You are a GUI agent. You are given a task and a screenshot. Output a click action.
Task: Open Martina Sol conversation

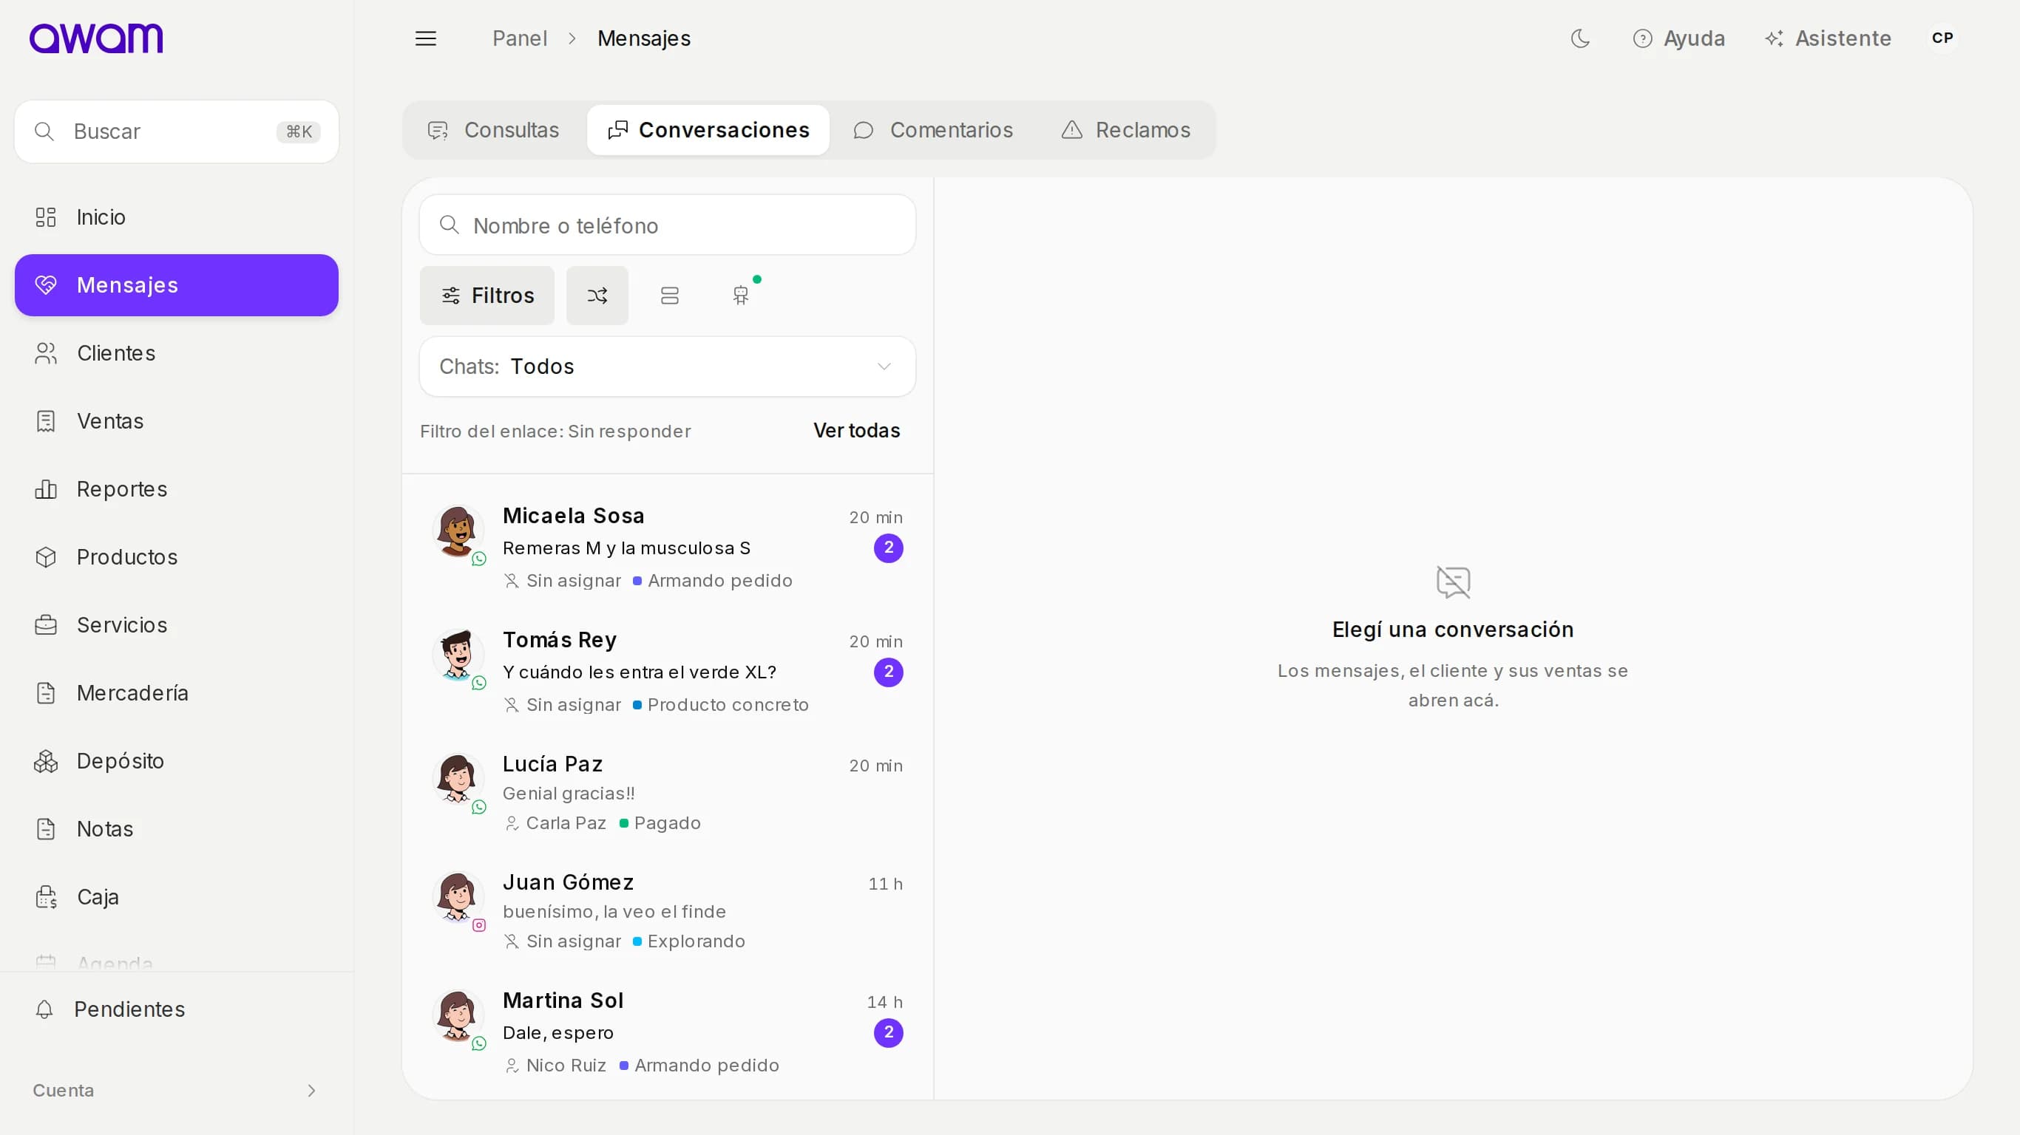point(668,1032)
